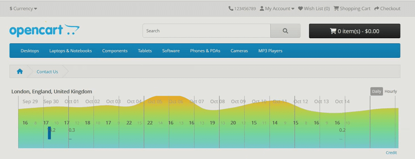415x159 pixels.
Task: Open Laptops & Notebooks menu
Action: [x=71, y=51]
